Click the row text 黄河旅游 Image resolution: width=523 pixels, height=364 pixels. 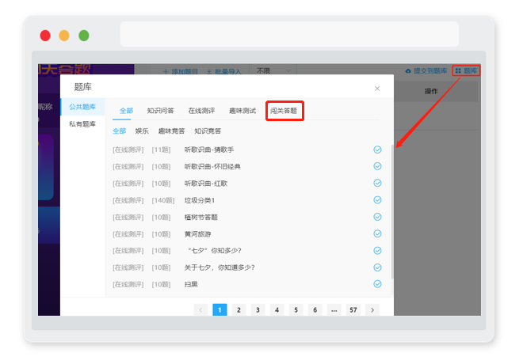(197, 234)
